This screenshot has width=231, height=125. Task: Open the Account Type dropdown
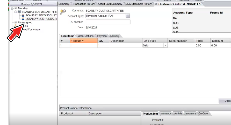[128, 16]
